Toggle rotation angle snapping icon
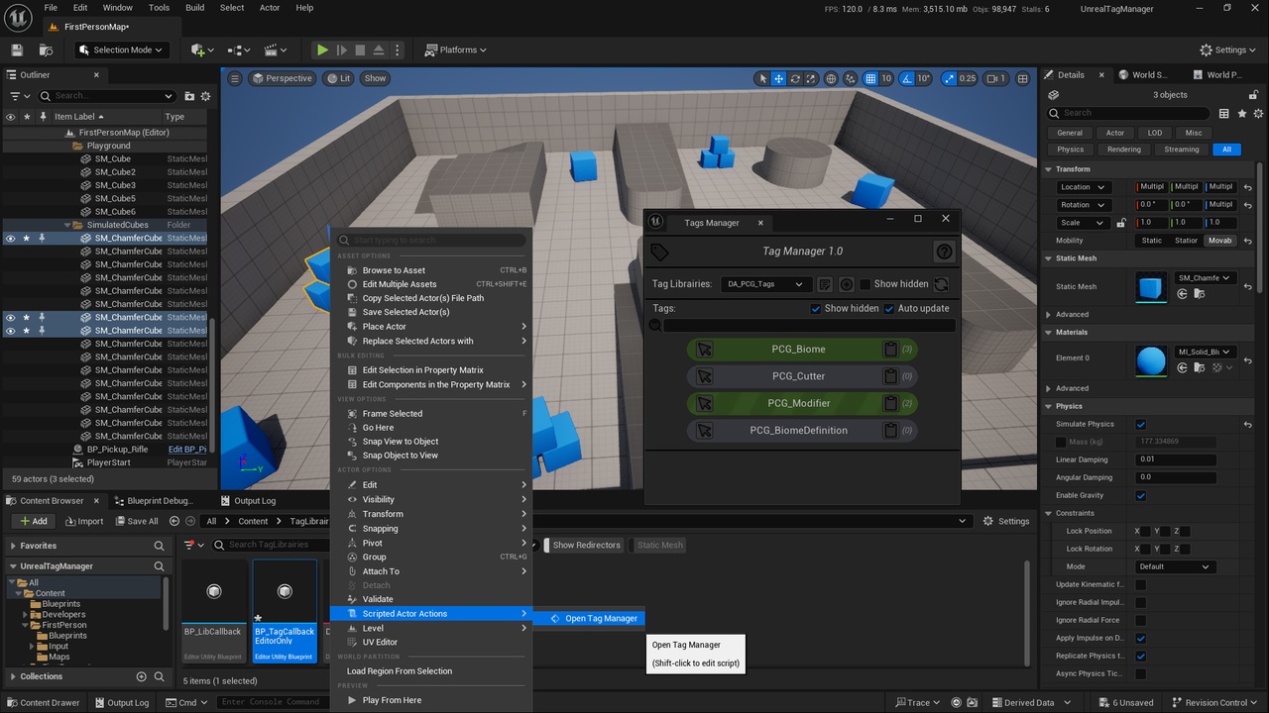1269x713 pixels. coord(908,78)
